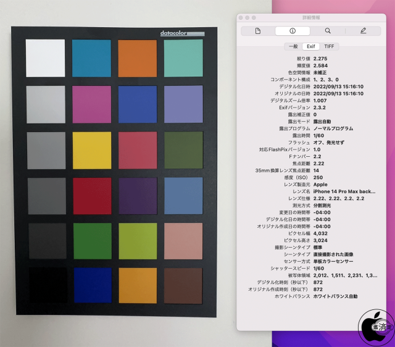
Task: Click the dark red color patch
Action: 91,196
